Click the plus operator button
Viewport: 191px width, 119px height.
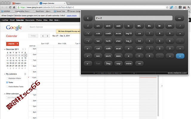[180, 48]
